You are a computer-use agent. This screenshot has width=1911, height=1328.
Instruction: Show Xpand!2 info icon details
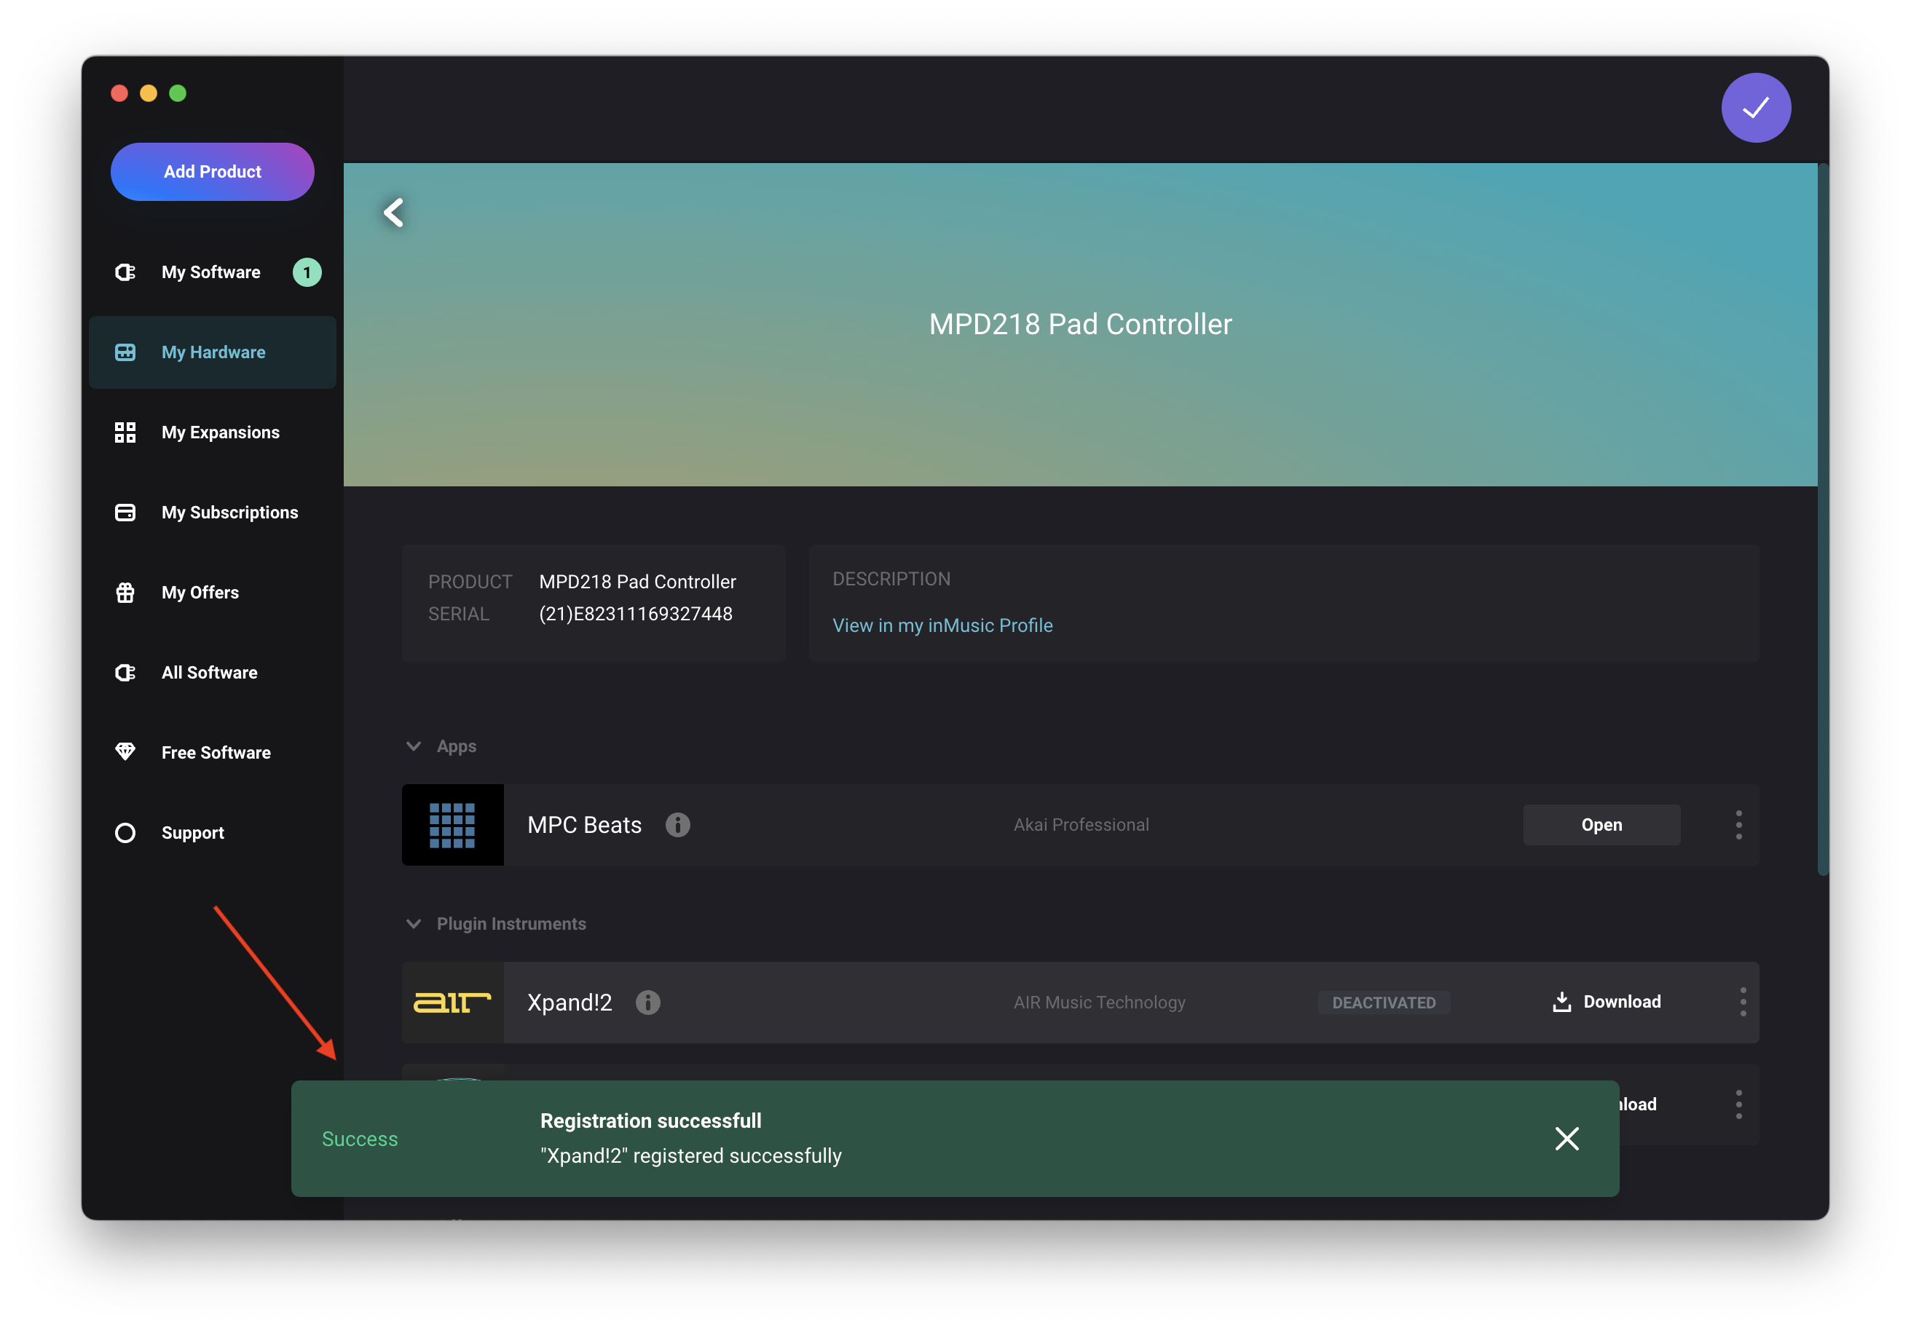coord(647,1003)
